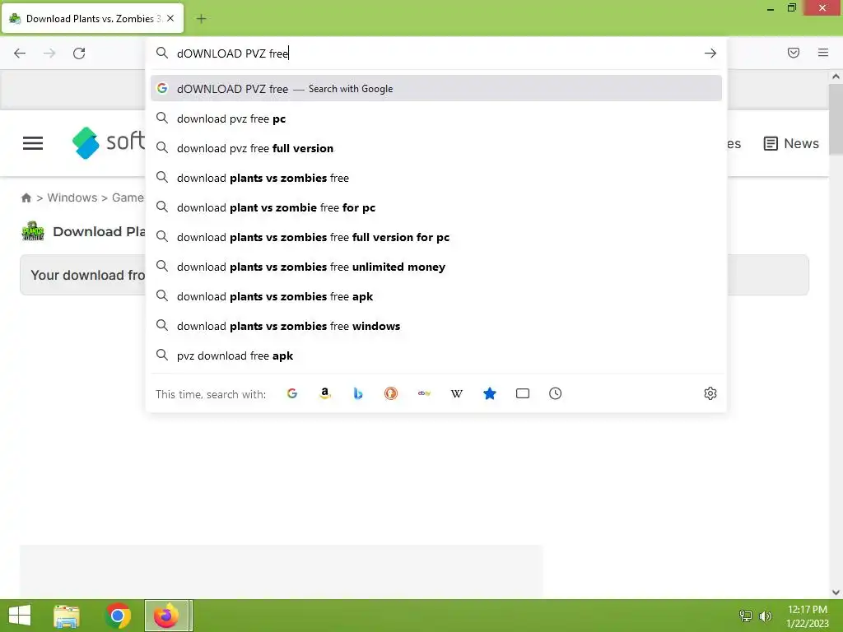Click the Plants vs Zombies app icon
Screen dimensions: 843x632
click(x=33, y=231)
